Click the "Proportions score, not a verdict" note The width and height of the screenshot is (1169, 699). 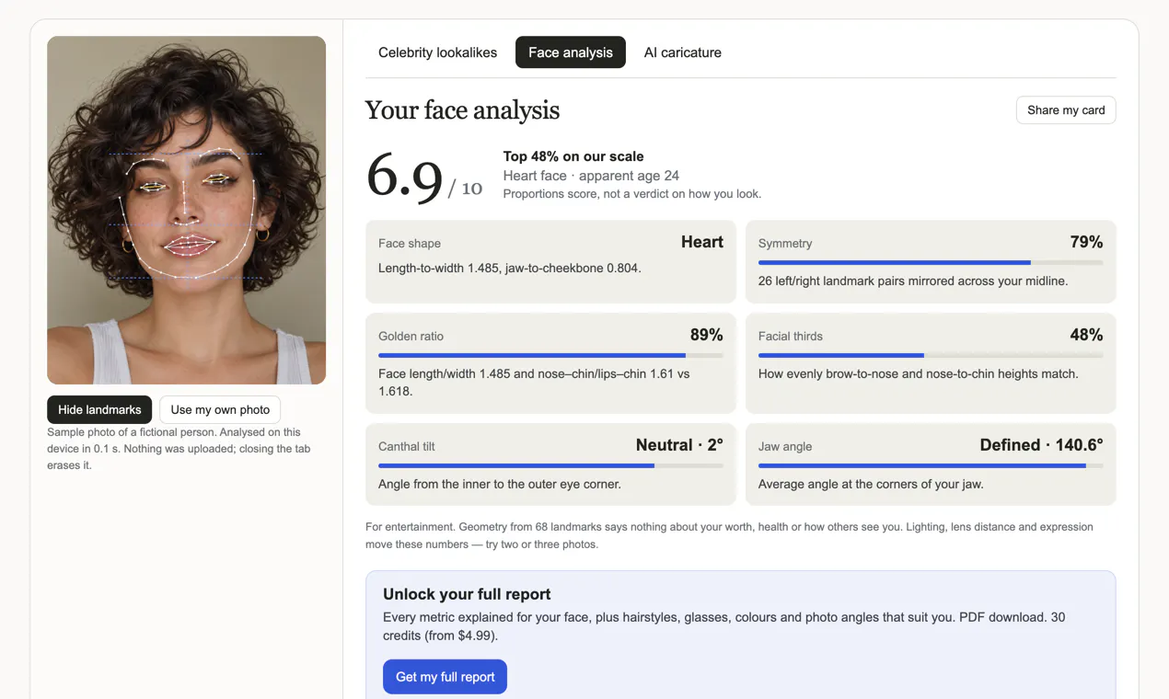pyautogui.click(x=632, y=194)
